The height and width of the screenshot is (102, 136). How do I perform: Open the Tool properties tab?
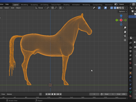pyautogui.click(x=131, y=43)
